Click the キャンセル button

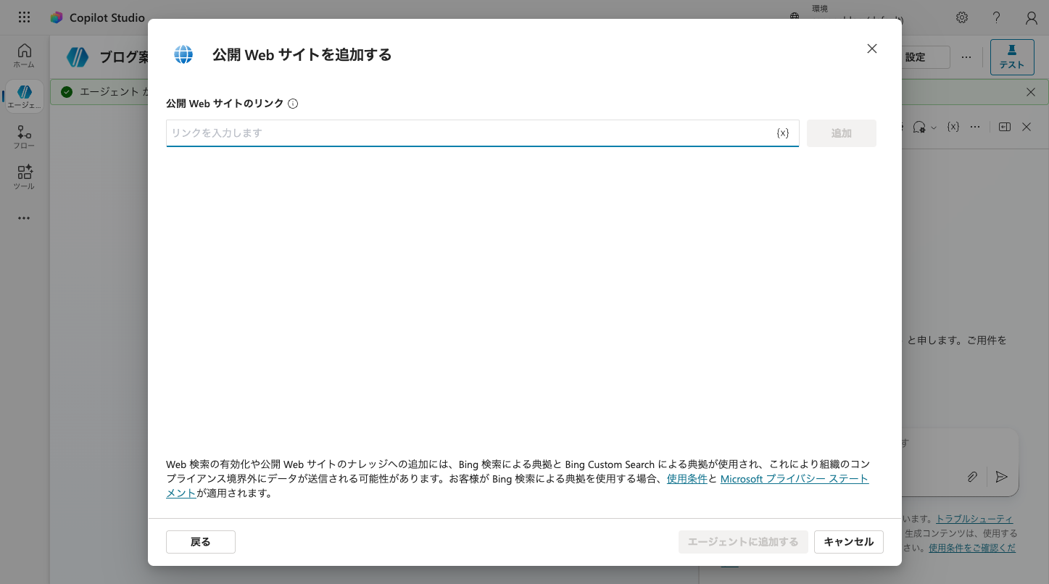pyautogui.click(x=849, y=542)
